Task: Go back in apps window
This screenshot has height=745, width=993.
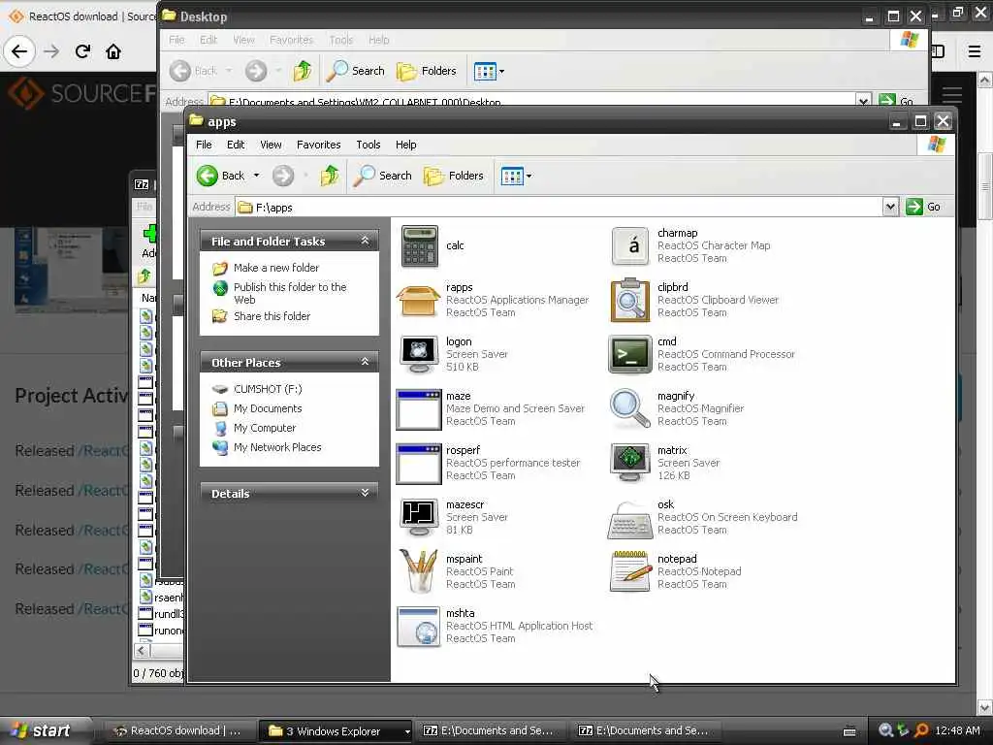Action: (220, 176)
